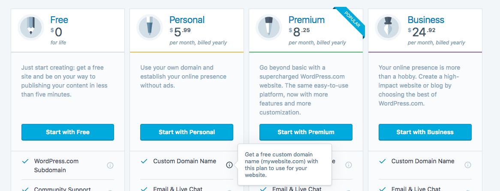The height and width of the screenshot is (191, 500).
Task: Click the Personal plan pen icon
Action: (x=150, y=27)
